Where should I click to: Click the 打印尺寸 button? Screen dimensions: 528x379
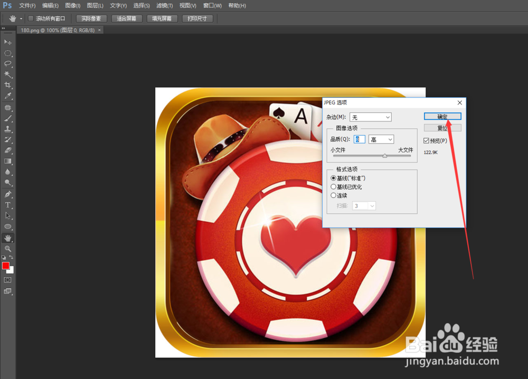coord(197,18)
